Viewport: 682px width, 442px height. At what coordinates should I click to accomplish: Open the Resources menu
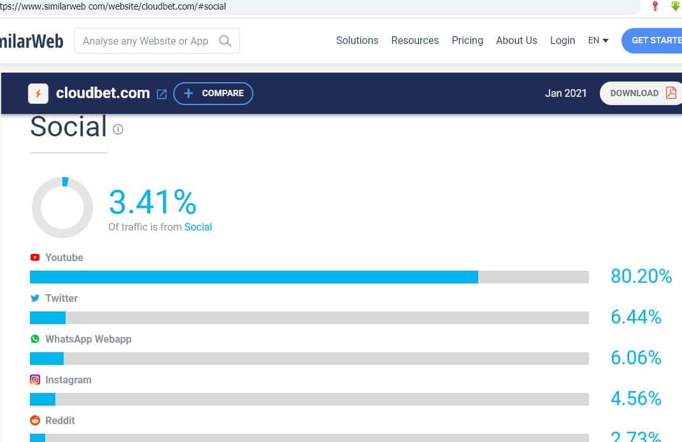[x=415, y=41]
